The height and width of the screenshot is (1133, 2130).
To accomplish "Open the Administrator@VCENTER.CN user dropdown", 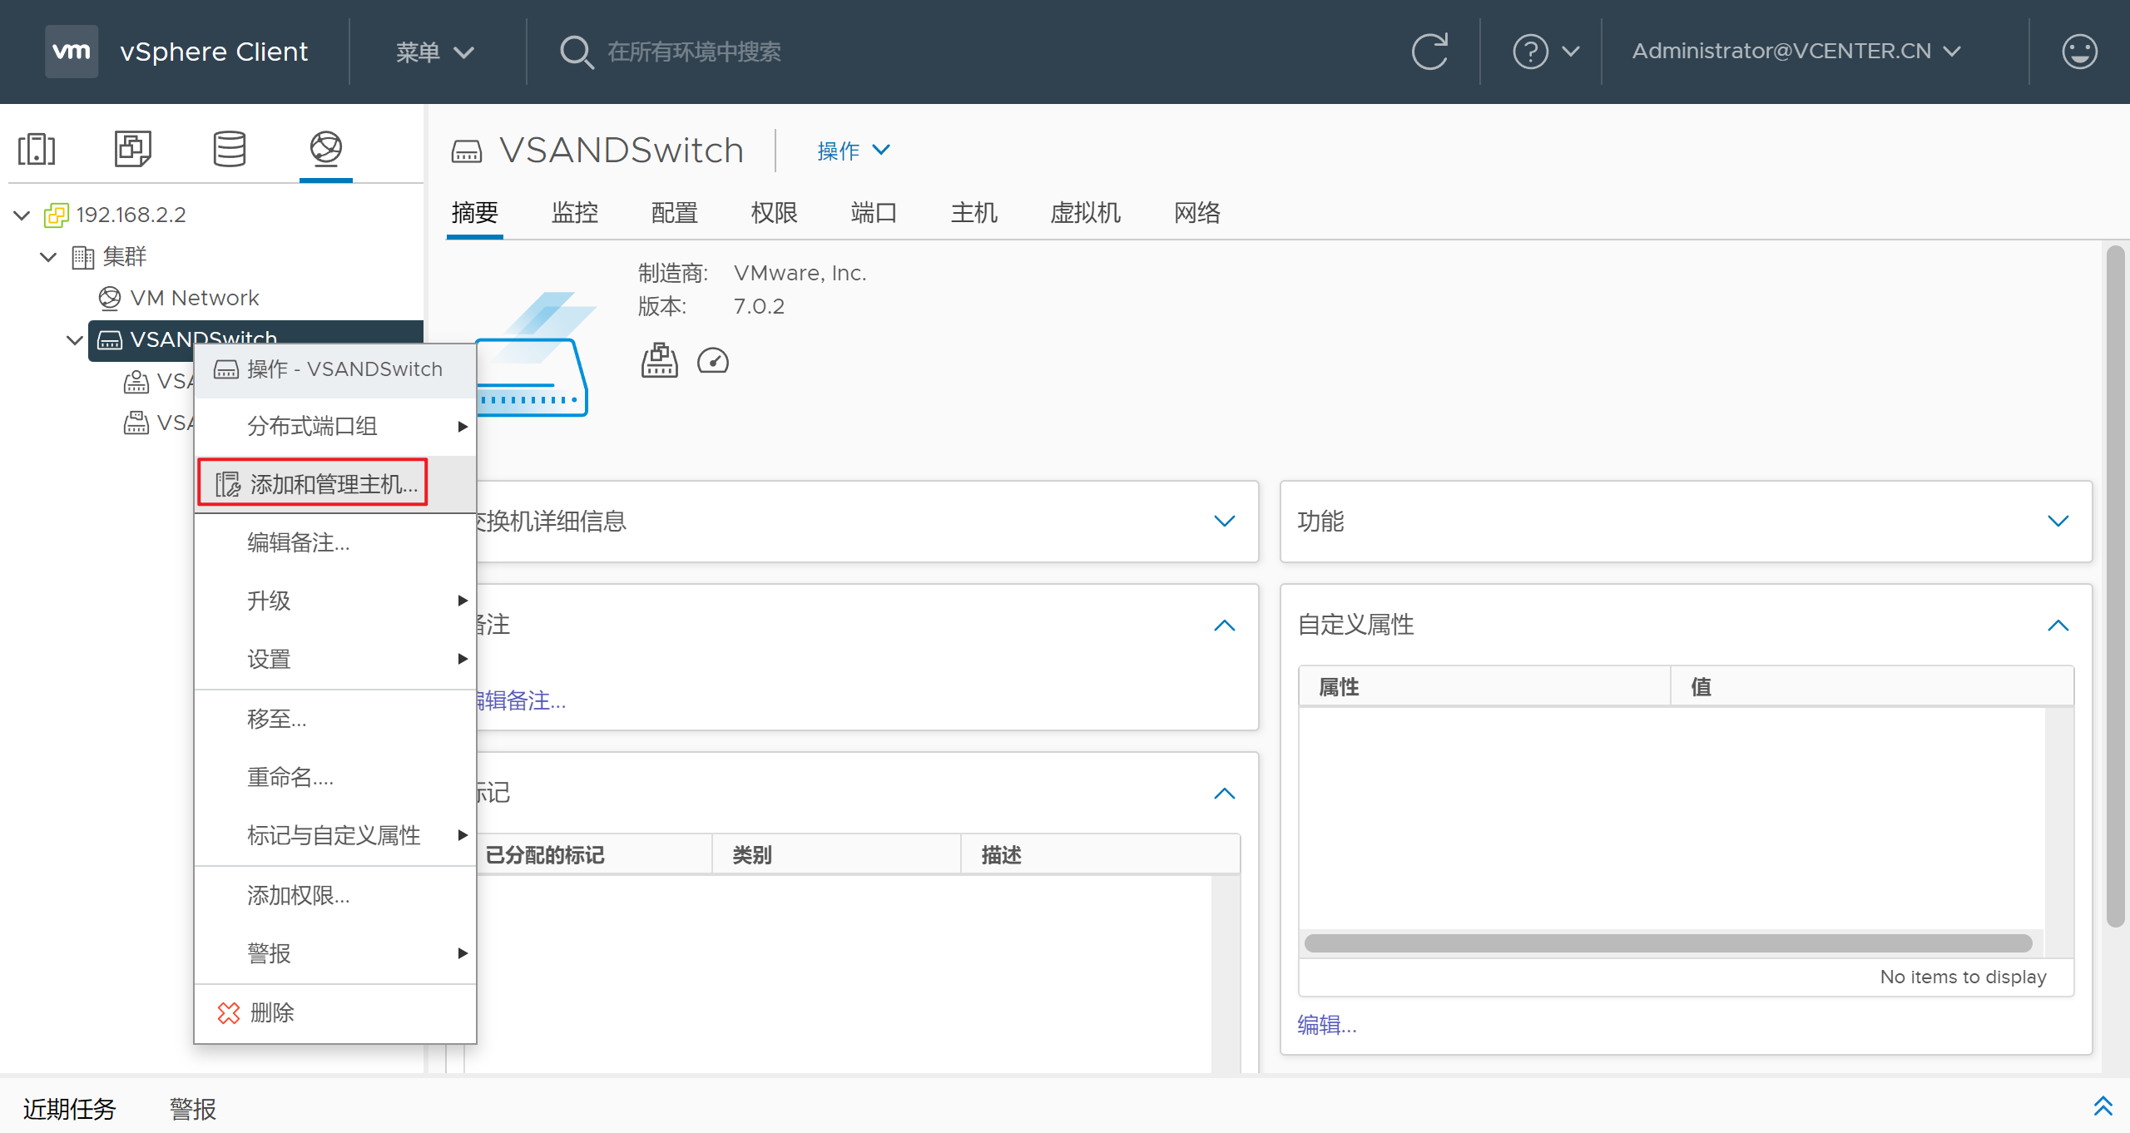I will (x=1797, y=52).
